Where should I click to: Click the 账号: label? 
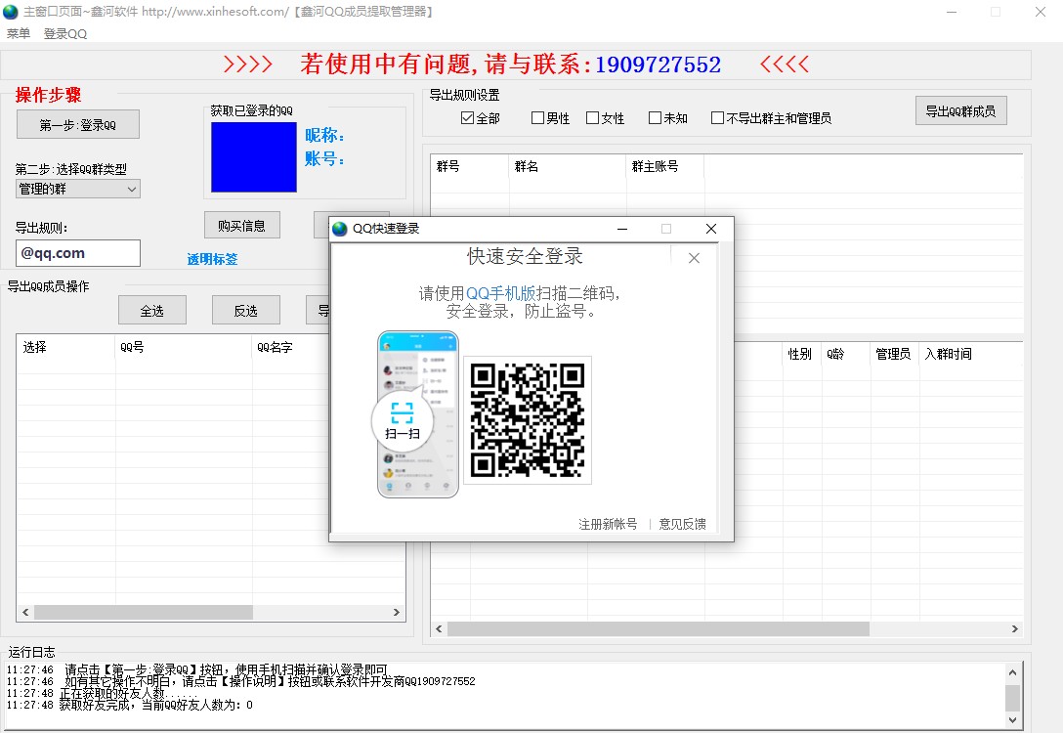click(324, 158)
